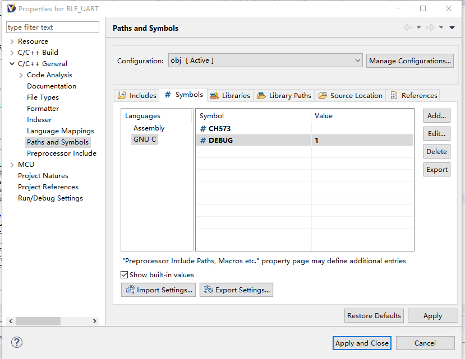Expand the MCU tree node
Screen dimensions: 465x359
12,165
